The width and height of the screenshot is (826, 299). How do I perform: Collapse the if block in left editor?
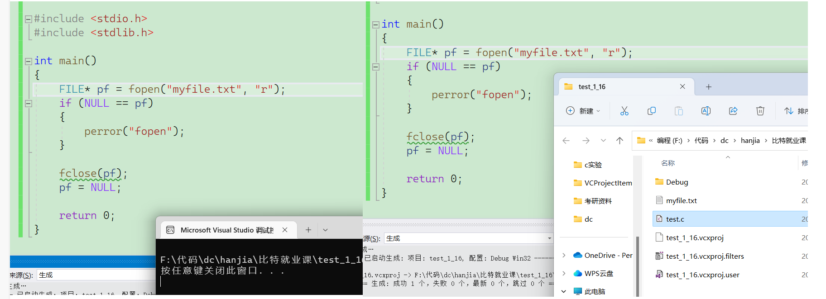pos(28,104)
